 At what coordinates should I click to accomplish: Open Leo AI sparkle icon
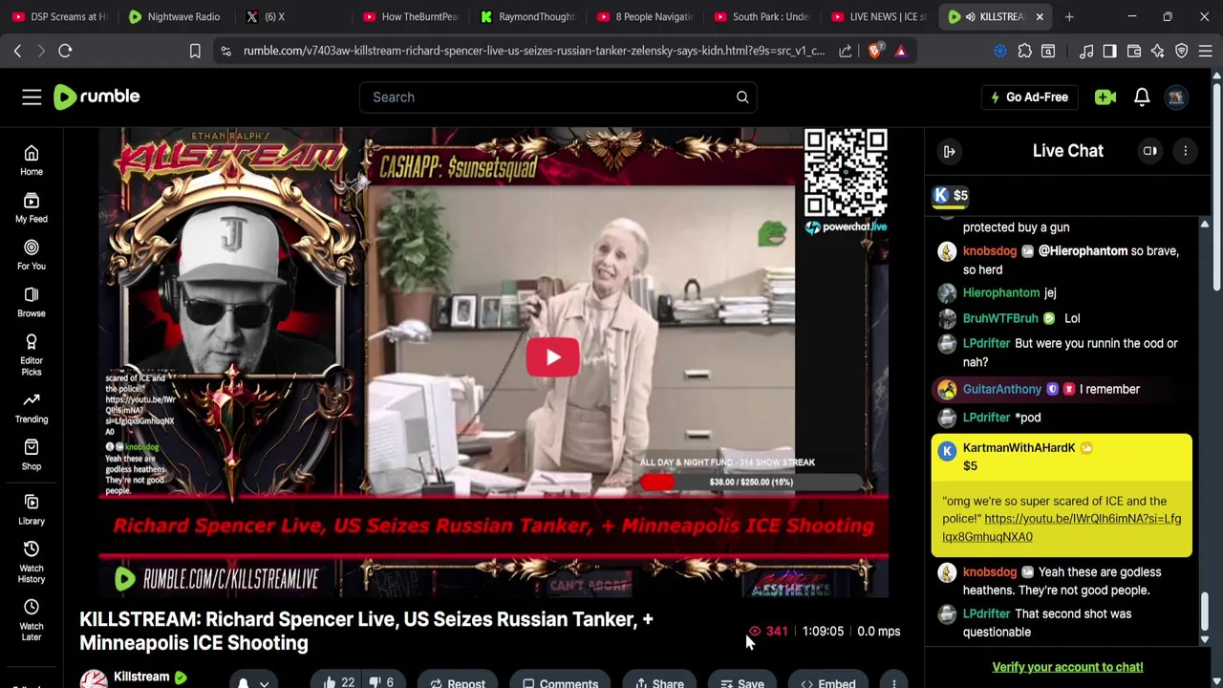click(x=1157, y=51)
